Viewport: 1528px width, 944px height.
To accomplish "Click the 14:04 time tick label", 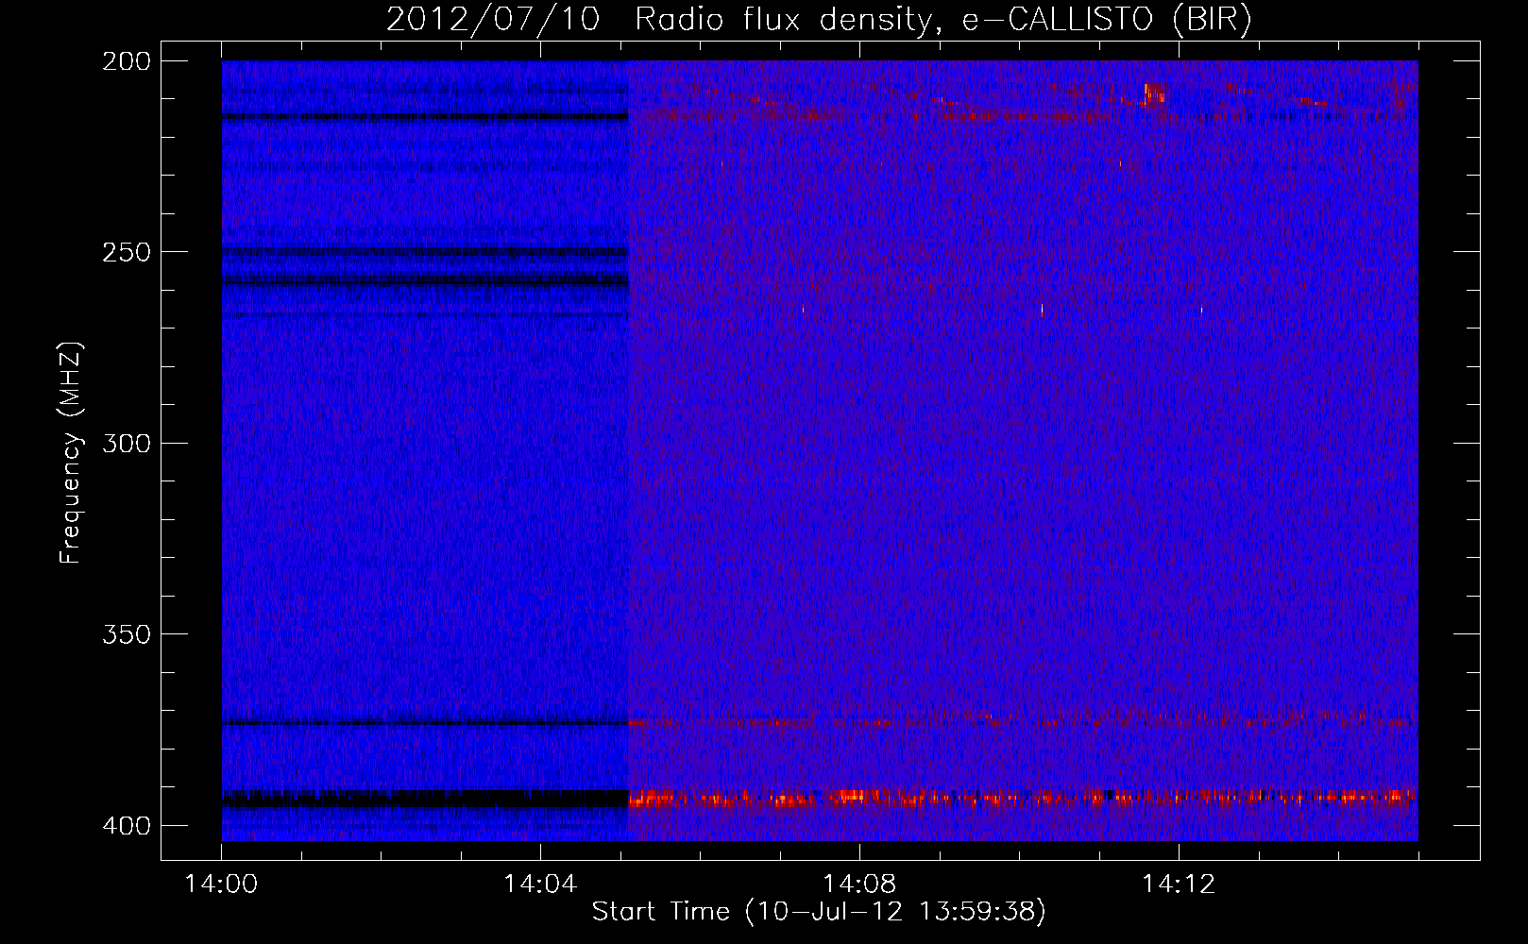I will click(x=540, y=885).
